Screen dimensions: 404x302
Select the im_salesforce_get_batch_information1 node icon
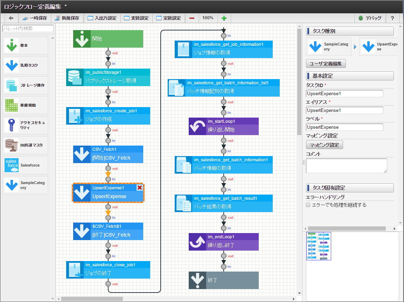pyautogui.click(x=183, y=165)
